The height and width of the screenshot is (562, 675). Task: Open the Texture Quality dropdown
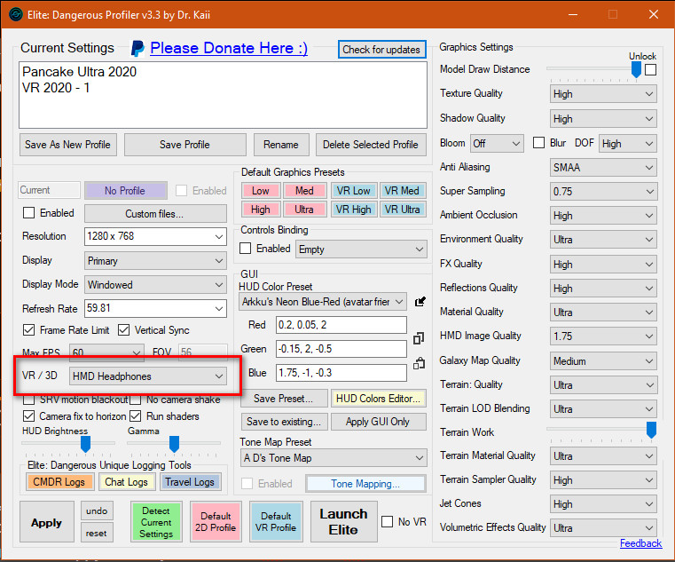[x=603, y=94]
